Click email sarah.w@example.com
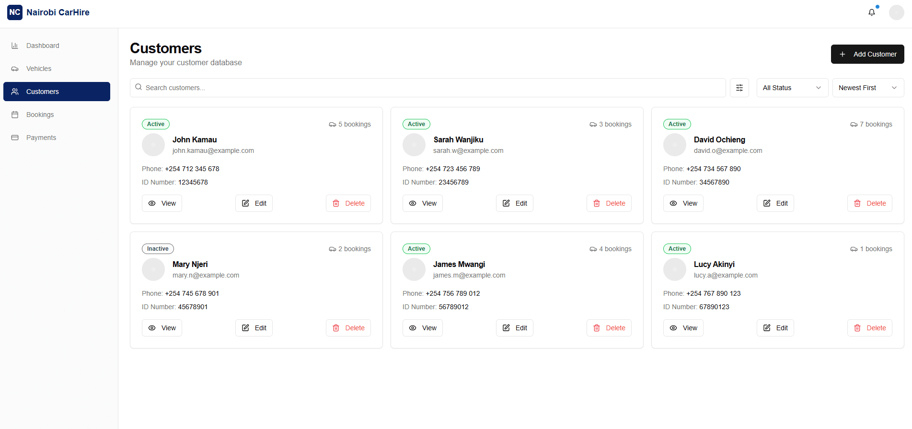The height and width of the screenshot is (429, 912). point(468,151)
